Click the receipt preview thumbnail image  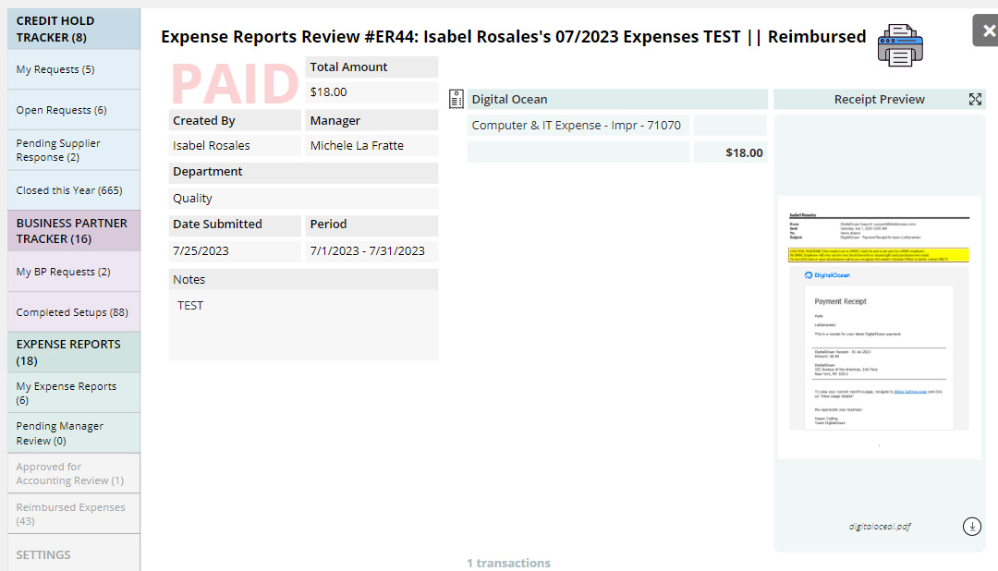(879, 326)
